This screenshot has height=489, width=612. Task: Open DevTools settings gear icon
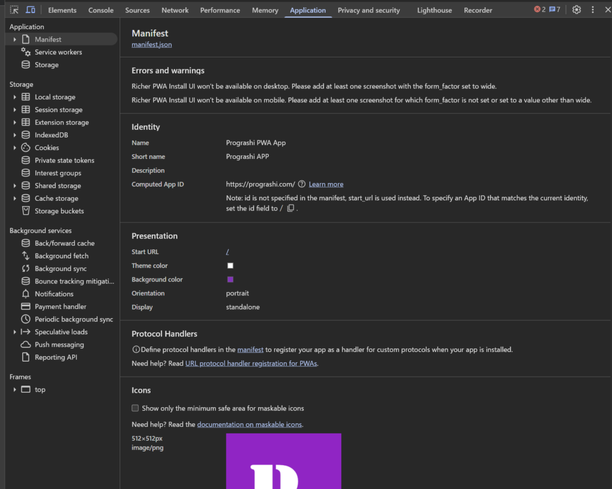576,10
